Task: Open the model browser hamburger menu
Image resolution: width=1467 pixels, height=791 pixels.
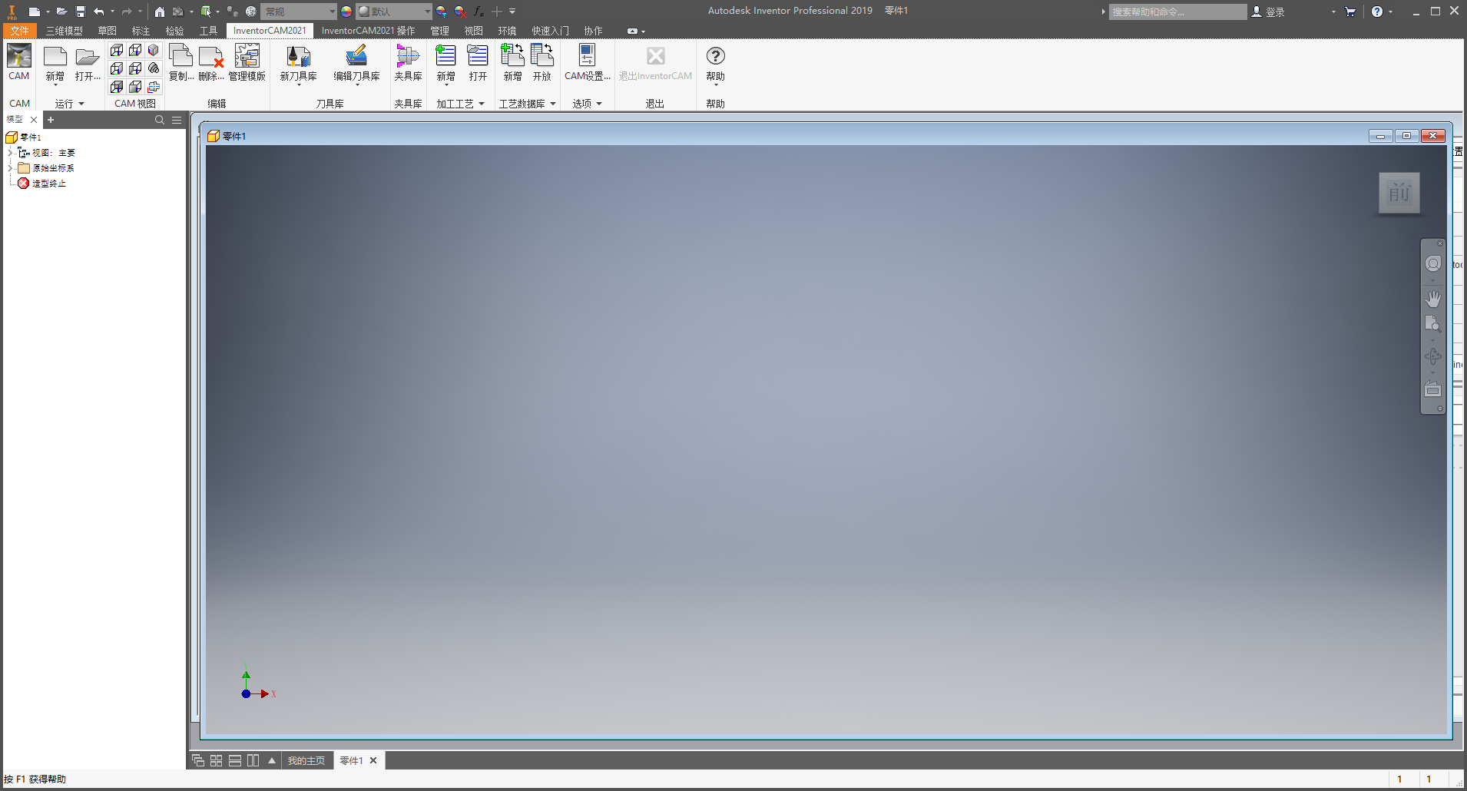Action: pos(177,120)
